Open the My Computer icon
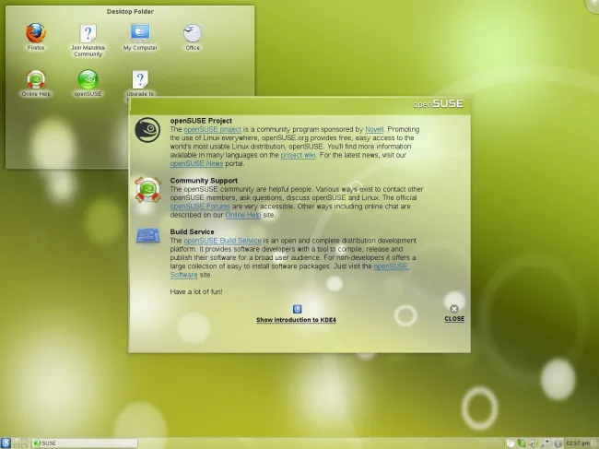599x449 pixels. point(140,34)
